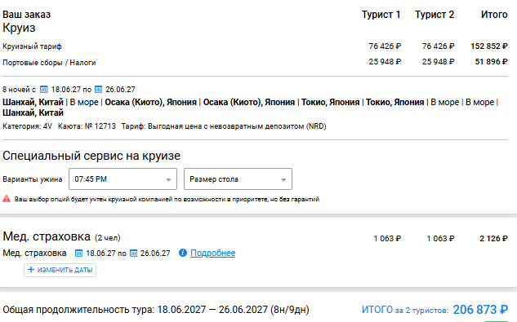Image resolution: width=517 pixels, height=322 pixels.
Task: Click the NRD tariff description text
Action: click(x=224, y=126)
